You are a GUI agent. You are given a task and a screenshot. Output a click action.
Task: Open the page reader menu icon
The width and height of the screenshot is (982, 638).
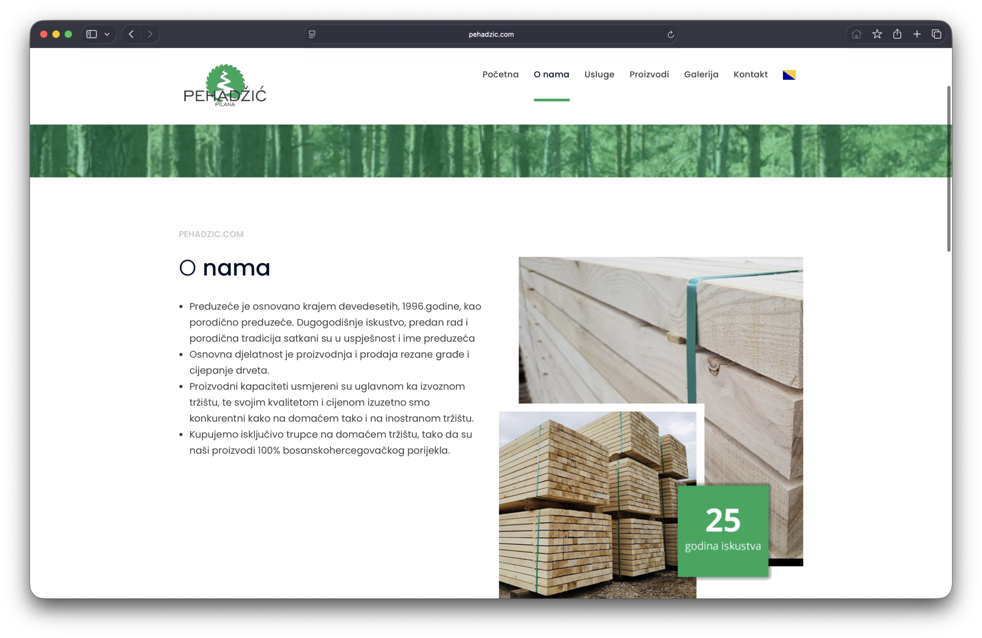tap(312, 34)
